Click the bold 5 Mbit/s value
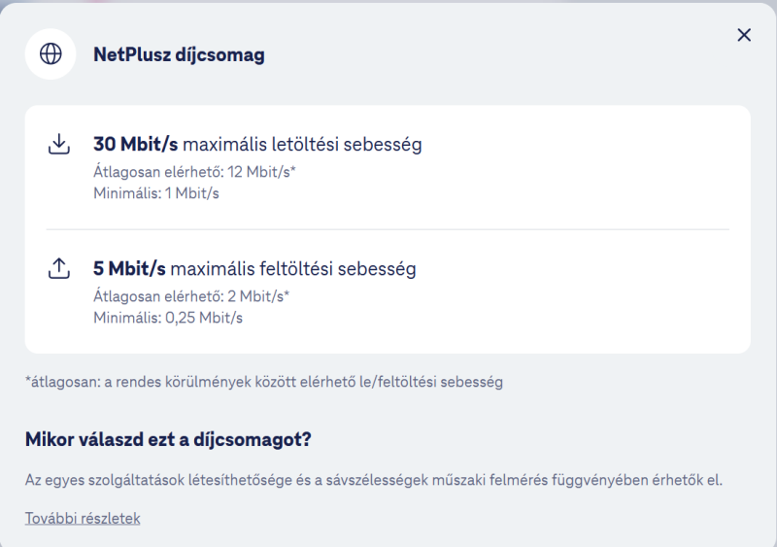This screenshot has width=777, height=547. pos(129,269)
